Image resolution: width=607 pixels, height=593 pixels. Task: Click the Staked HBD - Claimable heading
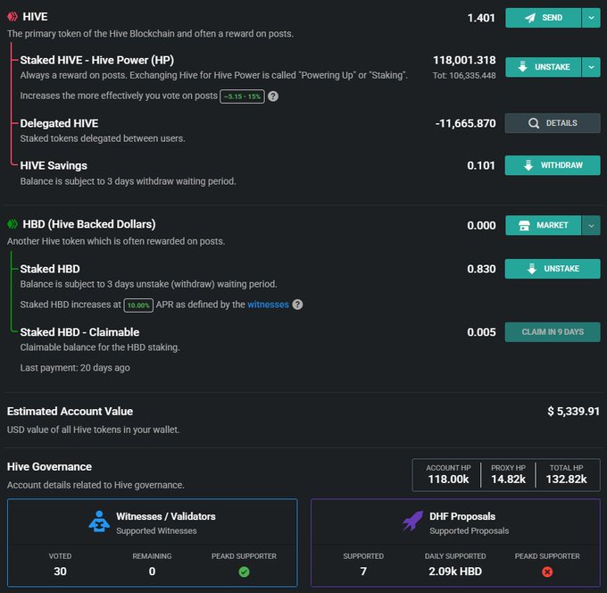tap(79, 332)
